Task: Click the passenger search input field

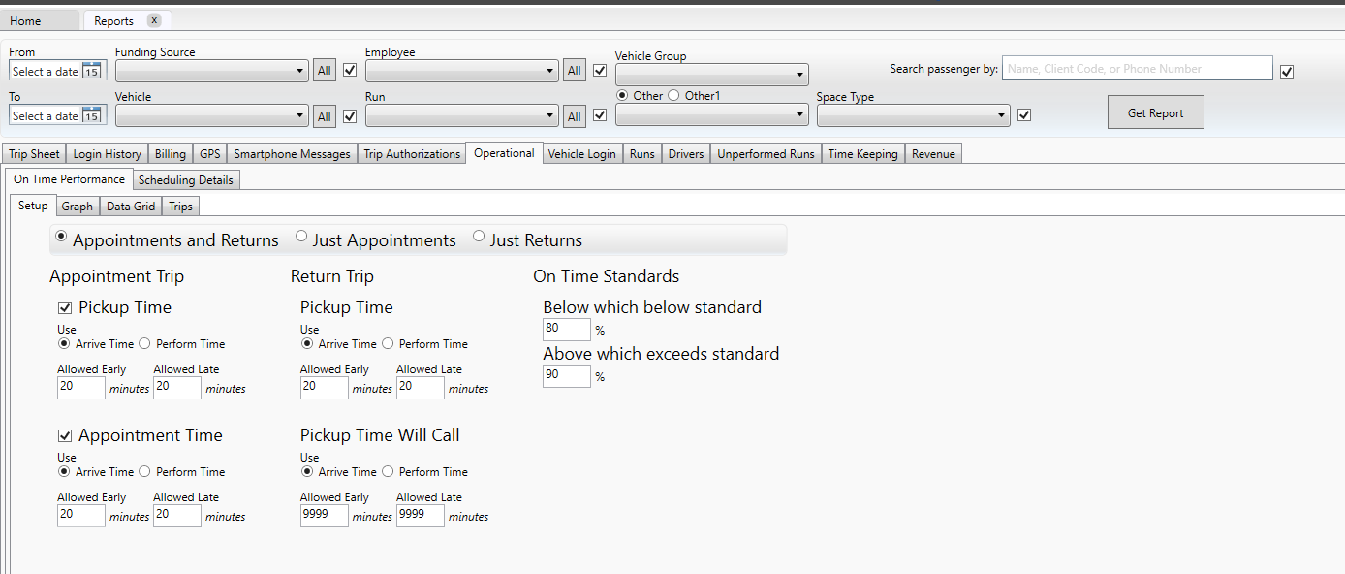Action: 1136,68
